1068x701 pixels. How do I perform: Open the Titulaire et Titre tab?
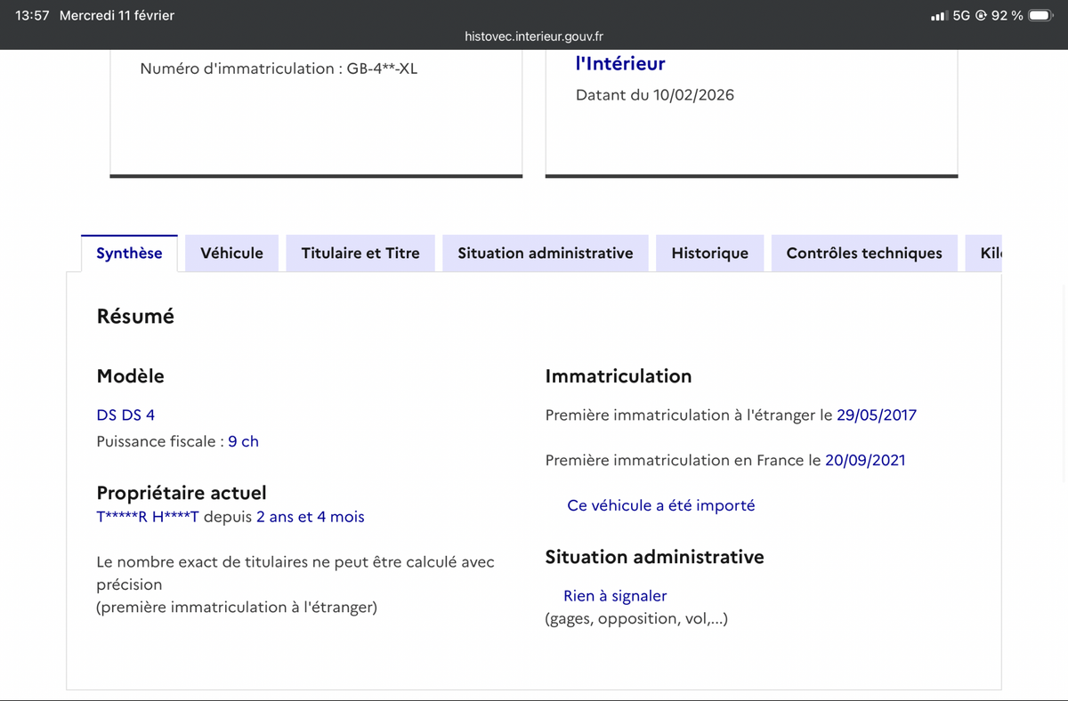pyautogui.click(x=360, y=254)
